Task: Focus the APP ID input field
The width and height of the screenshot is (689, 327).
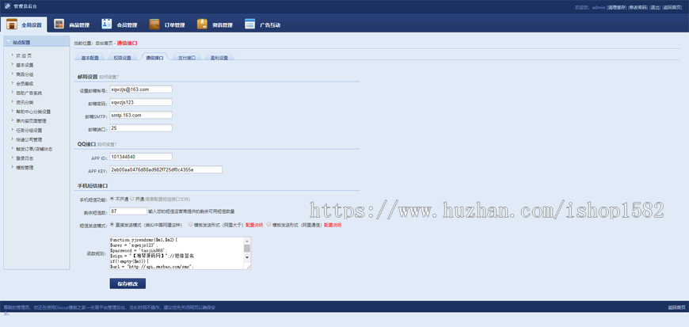Action: (141, 157)
